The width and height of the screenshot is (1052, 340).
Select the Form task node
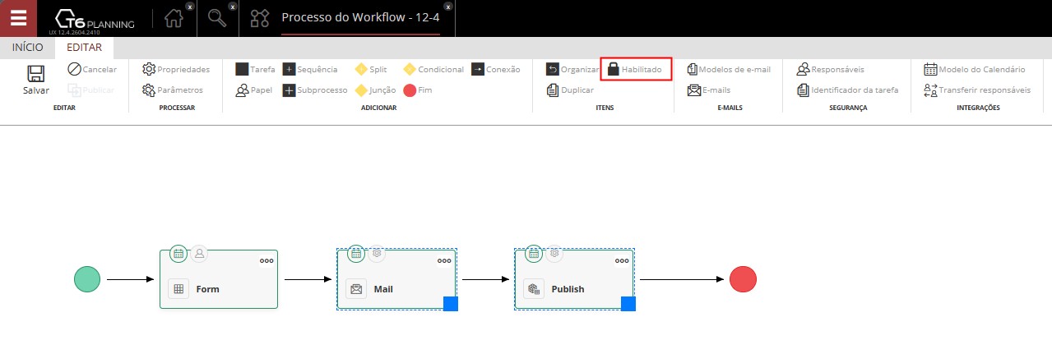tap(219, 279)
